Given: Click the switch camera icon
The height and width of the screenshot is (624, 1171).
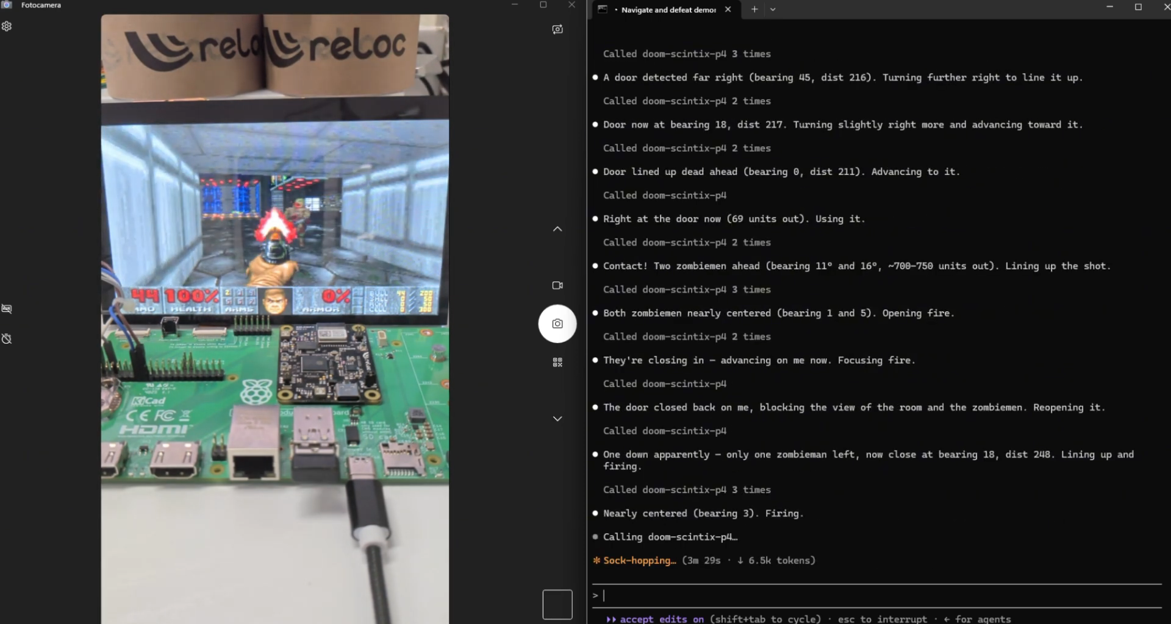Looking at the screenshot, I should coord(557,29).
